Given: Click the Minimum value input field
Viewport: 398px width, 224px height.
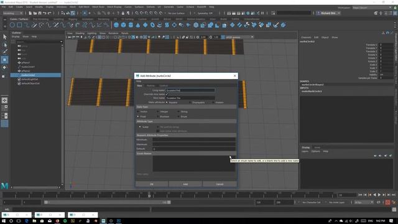Looking at the screenshot, I should tap(194, 139).
